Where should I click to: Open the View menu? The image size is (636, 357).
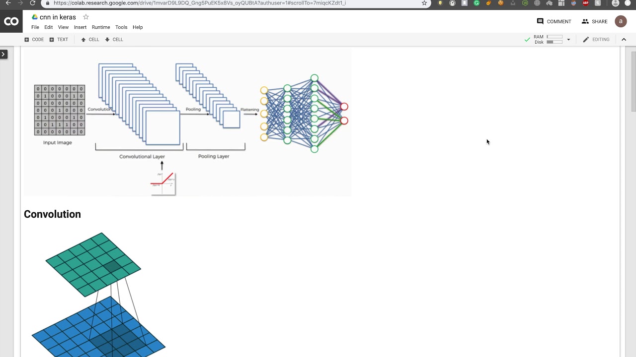(x=63, y=27)
